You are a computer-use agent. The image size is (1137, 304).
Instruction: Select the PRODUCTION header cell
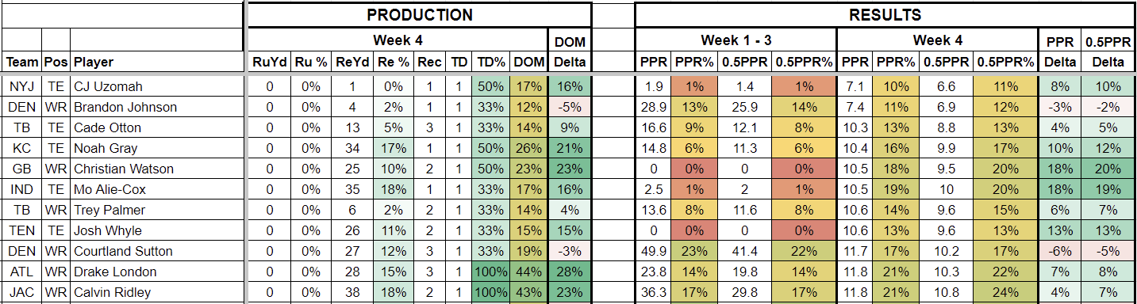[420, 15]
